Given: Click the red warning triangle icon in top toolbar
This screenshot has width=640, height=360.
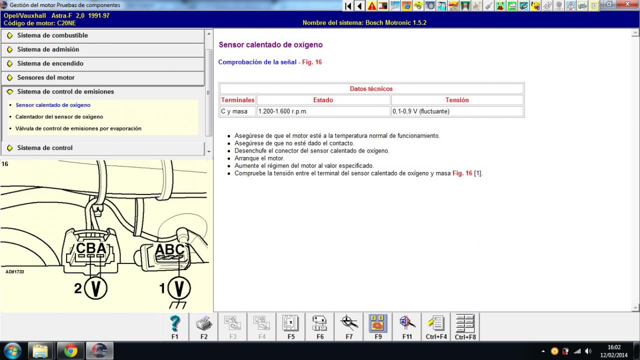Looking at the screenshot, I should [x=371, y=6].
